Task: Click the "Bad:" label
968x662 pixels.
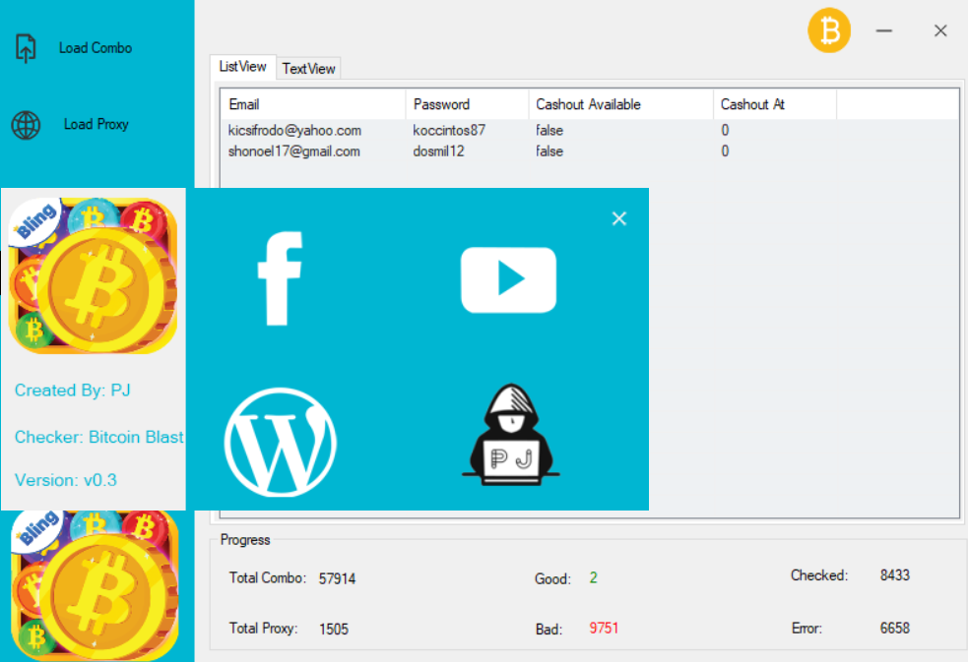Action: tap(549, 630)
